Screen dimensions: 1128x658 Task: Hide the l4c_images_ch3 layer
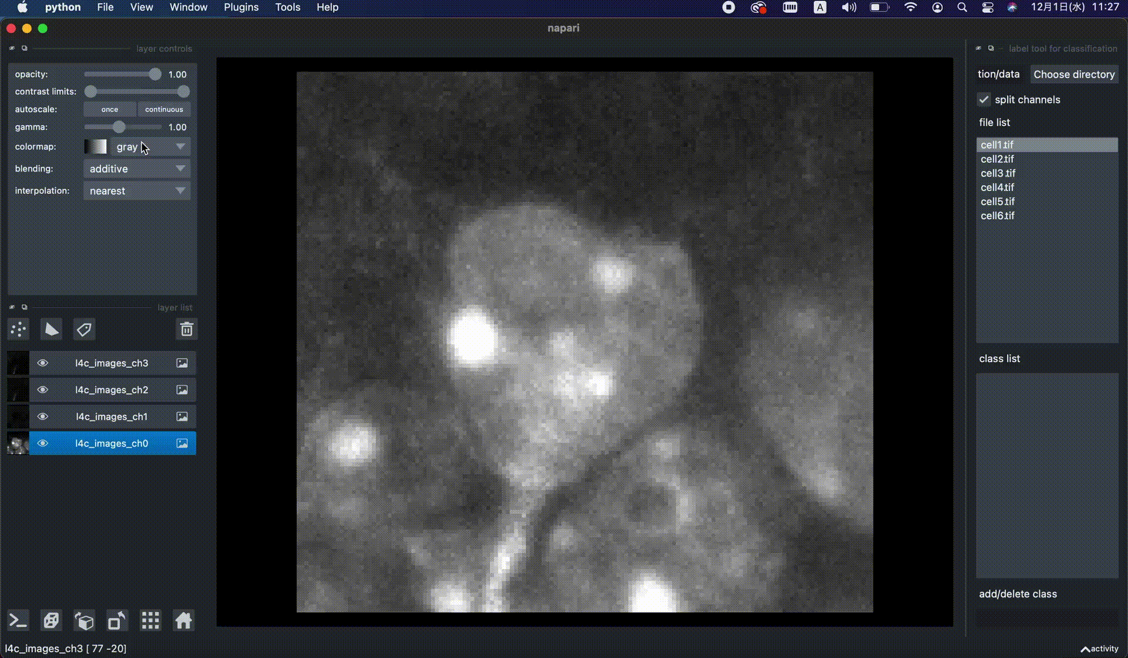point(42,363)
